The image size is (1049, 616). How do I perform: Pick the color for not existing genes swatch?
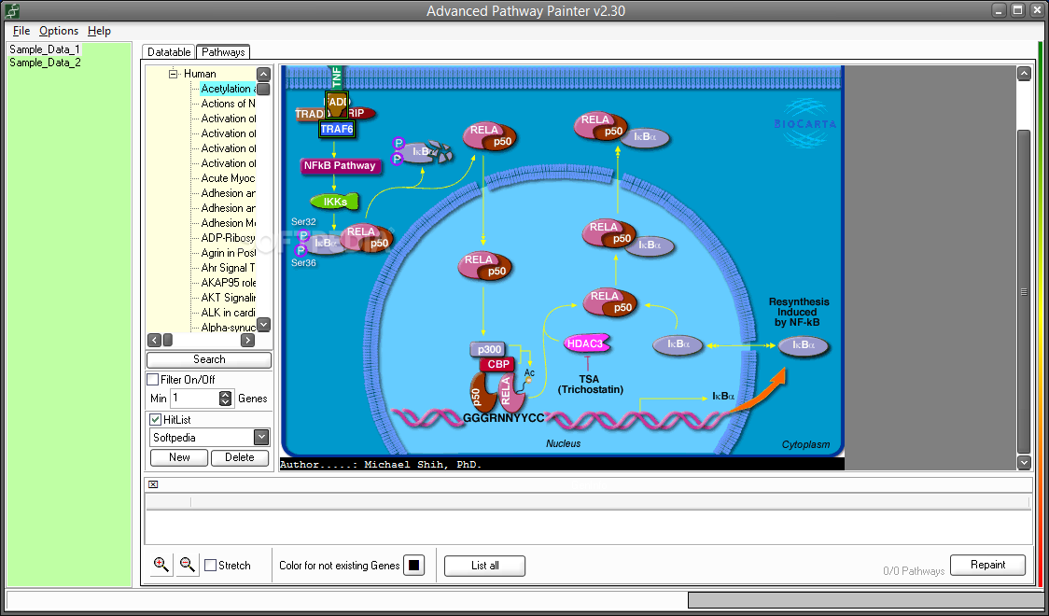(x=413, y=566)
